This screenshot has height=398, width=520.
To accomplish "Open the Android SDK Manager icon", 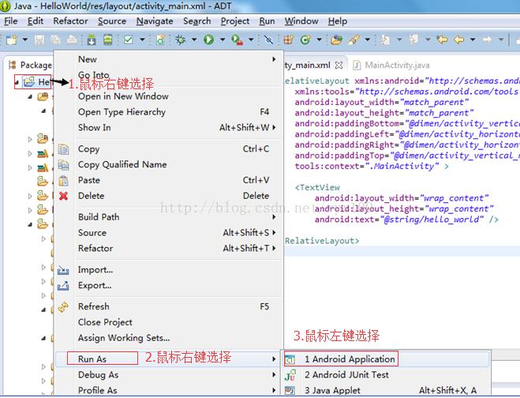I will [92, 39].
